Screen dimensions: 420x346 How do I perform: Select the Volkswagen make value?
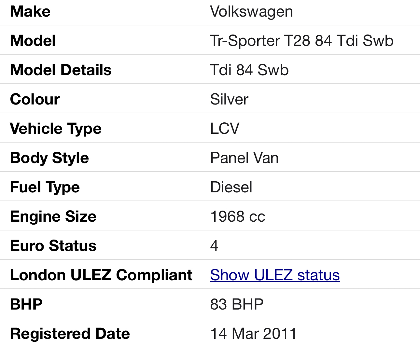(251, 12)
